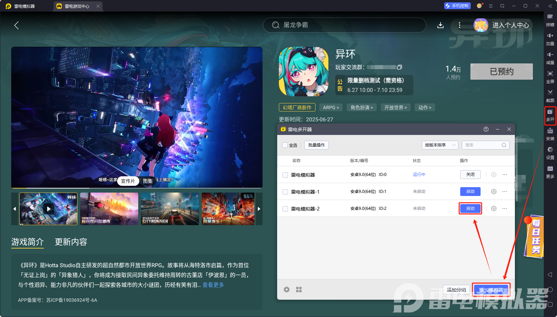
Task: Click 关闭 for the running 雷电模拟器
Action: pos(470,175)
